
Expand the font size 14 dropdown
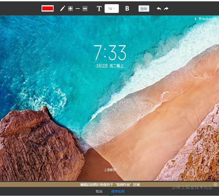(112, 9)
